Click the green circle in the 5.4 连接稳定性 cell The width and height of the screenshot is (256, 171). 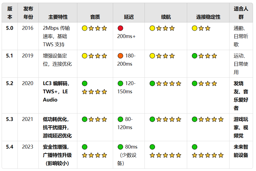(x=195, y=147)
